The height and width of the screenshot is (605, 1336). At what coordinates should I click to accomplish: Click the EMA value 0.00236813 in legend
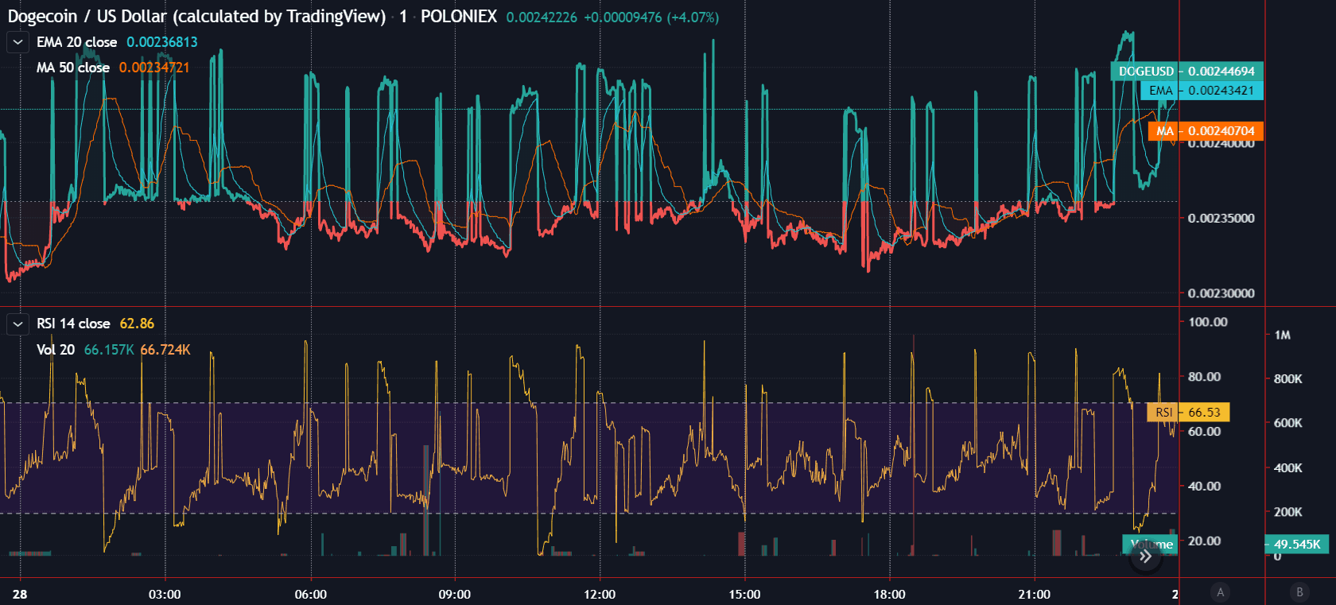click(x=162, y=42)
